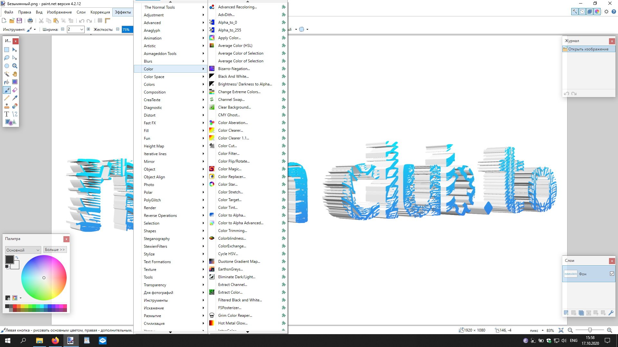Open the palette options dropdown arrow
The width and height of the screenshot is (618, 347).
click(21, 298)
